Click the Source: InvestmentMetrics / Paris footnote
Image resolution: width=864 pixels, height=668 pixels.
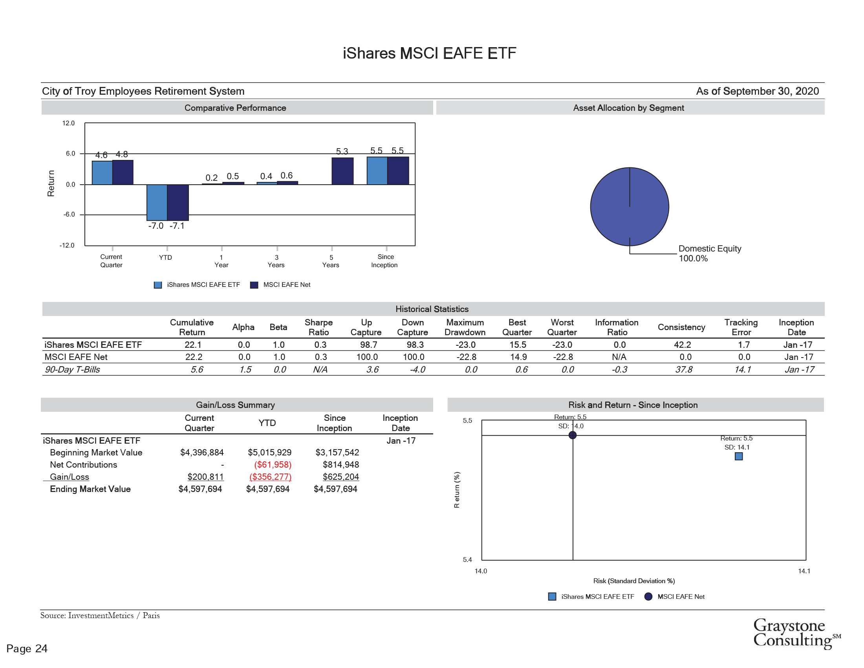click(100, 615)
